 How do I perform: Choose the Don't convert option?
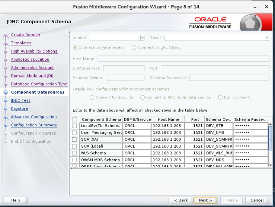click(x=220, y=97)
